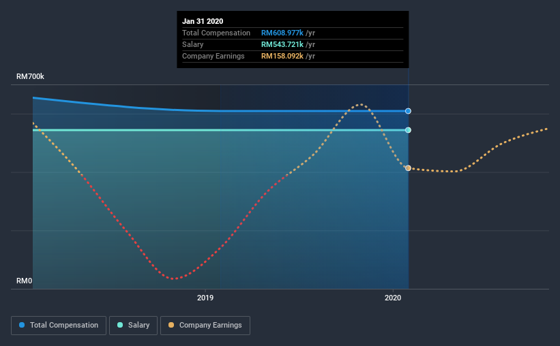Click the RM0 y-axis label
Screen dimensions: 560x346
[25, 281]
